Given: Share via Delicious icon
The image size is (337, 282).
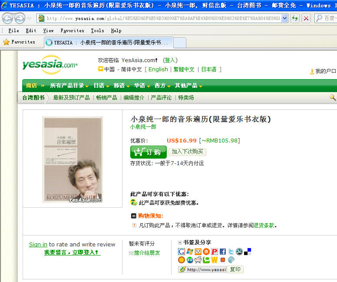Looking at the screenshot, I should 248,252.
